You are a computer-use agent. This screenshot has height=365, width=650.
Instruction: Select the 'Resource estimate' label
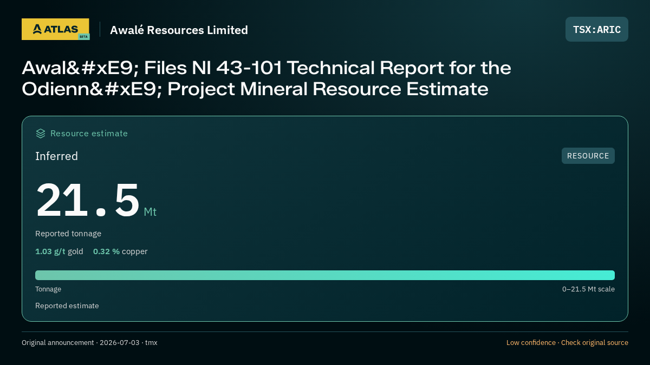[89, 134]
